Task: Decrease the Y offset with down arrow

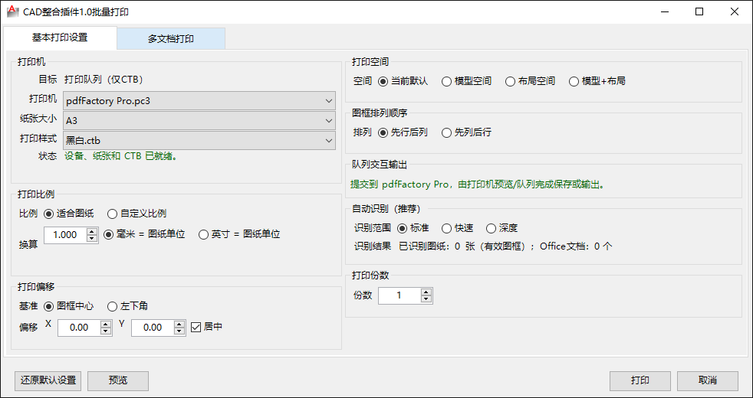Action: pos(179,331)
